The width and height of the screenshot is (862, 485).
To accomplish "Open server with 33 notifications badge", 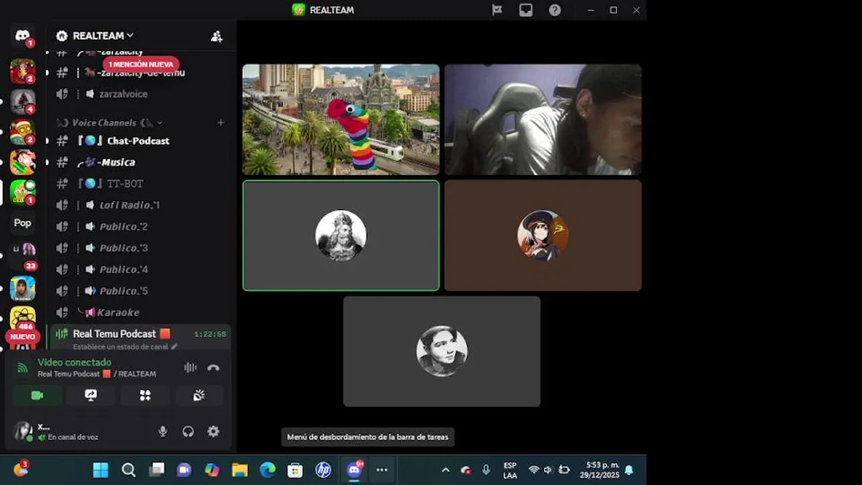I will pos(23,254).
